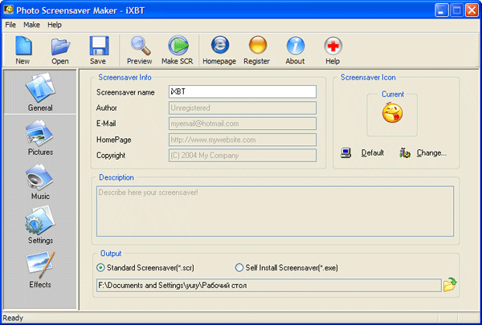Screen dimensions: 482x325
Task: Click the current smiley screensaver icon
Action: point(392,112)
